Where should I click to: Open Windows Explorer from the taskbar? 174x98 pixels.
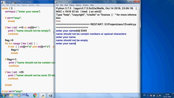coord(11,96)
